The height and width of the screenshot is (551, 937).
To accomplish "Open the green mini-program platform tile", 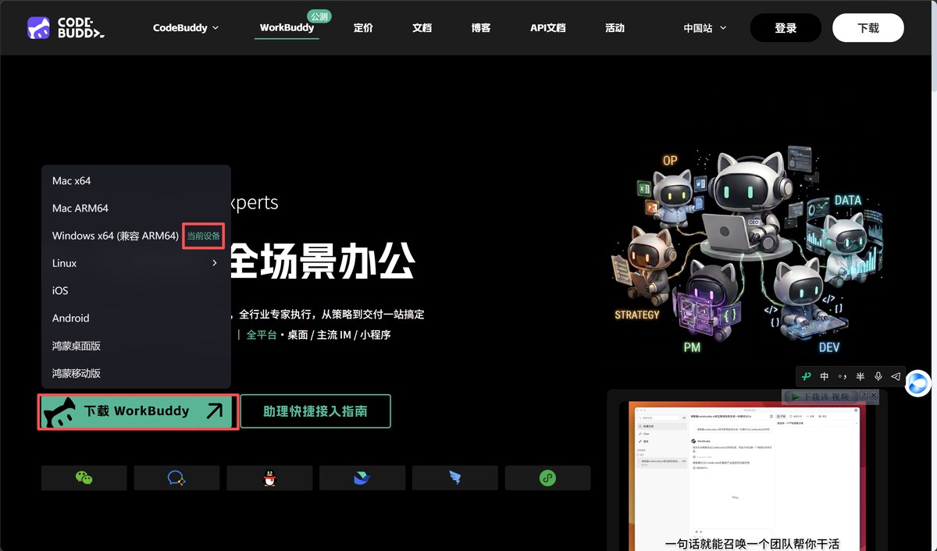I will pyautogui.click(x=548, y=478).
